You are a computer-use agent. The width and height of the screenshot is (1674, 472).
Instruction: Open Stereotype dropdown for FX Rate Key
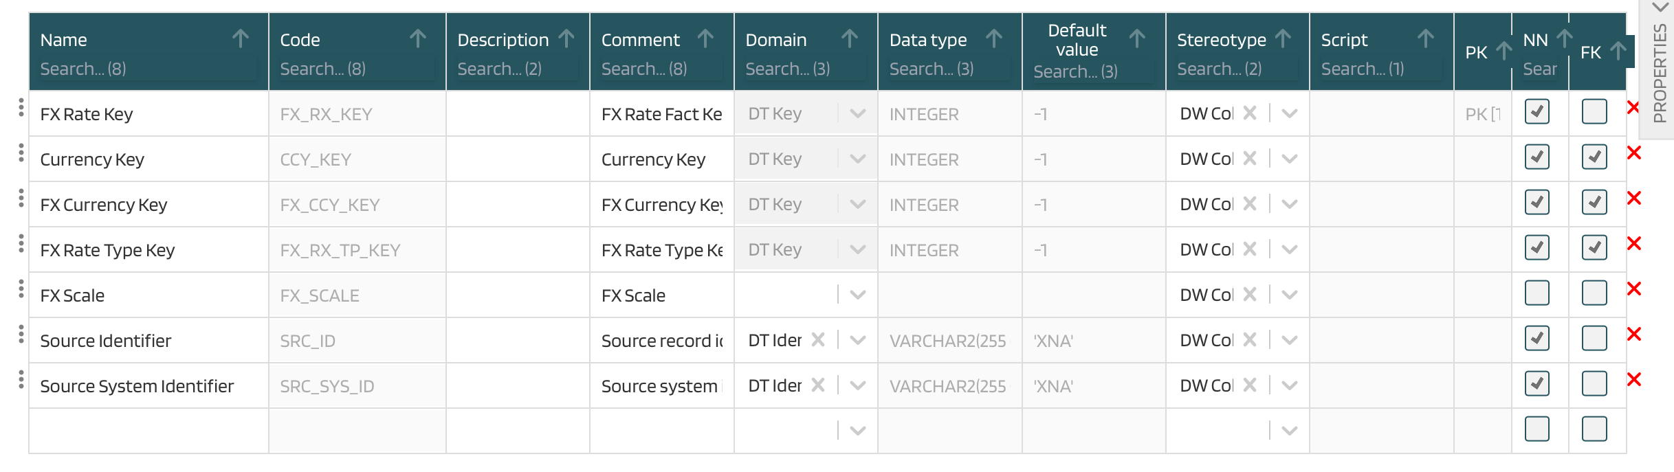pos(1290,113)
